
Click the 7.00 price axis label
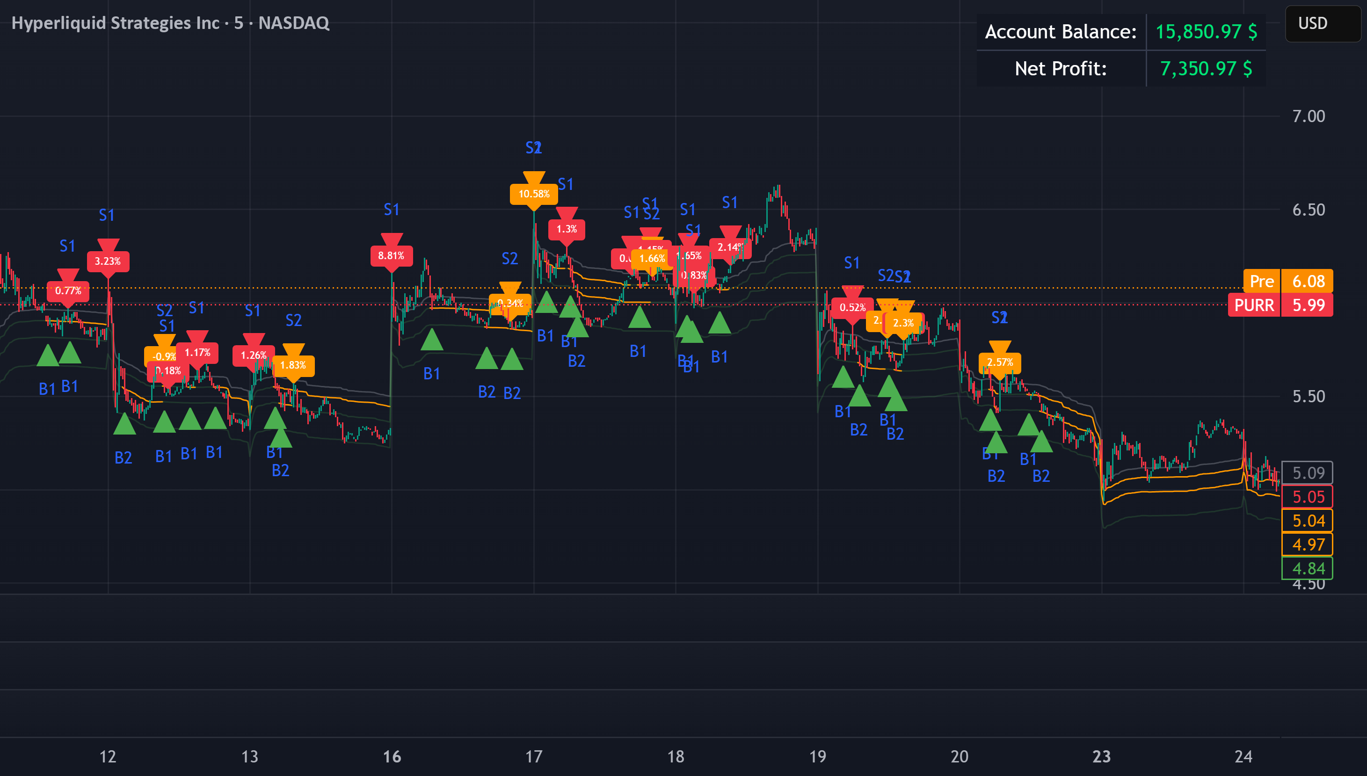pos(1309,116)
